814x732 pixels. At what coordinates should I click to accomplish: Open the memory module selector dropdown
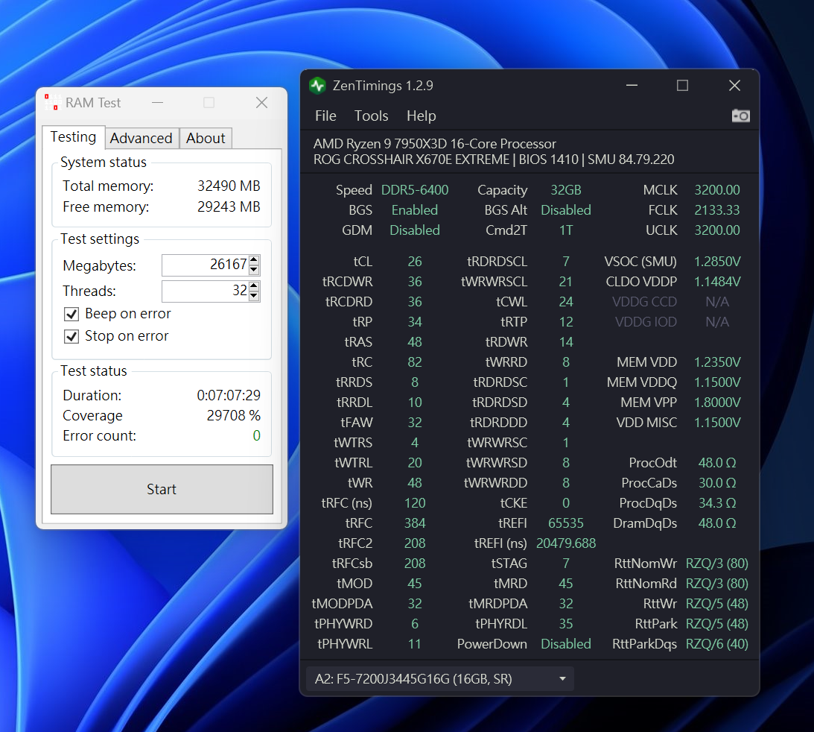(439, 679)
